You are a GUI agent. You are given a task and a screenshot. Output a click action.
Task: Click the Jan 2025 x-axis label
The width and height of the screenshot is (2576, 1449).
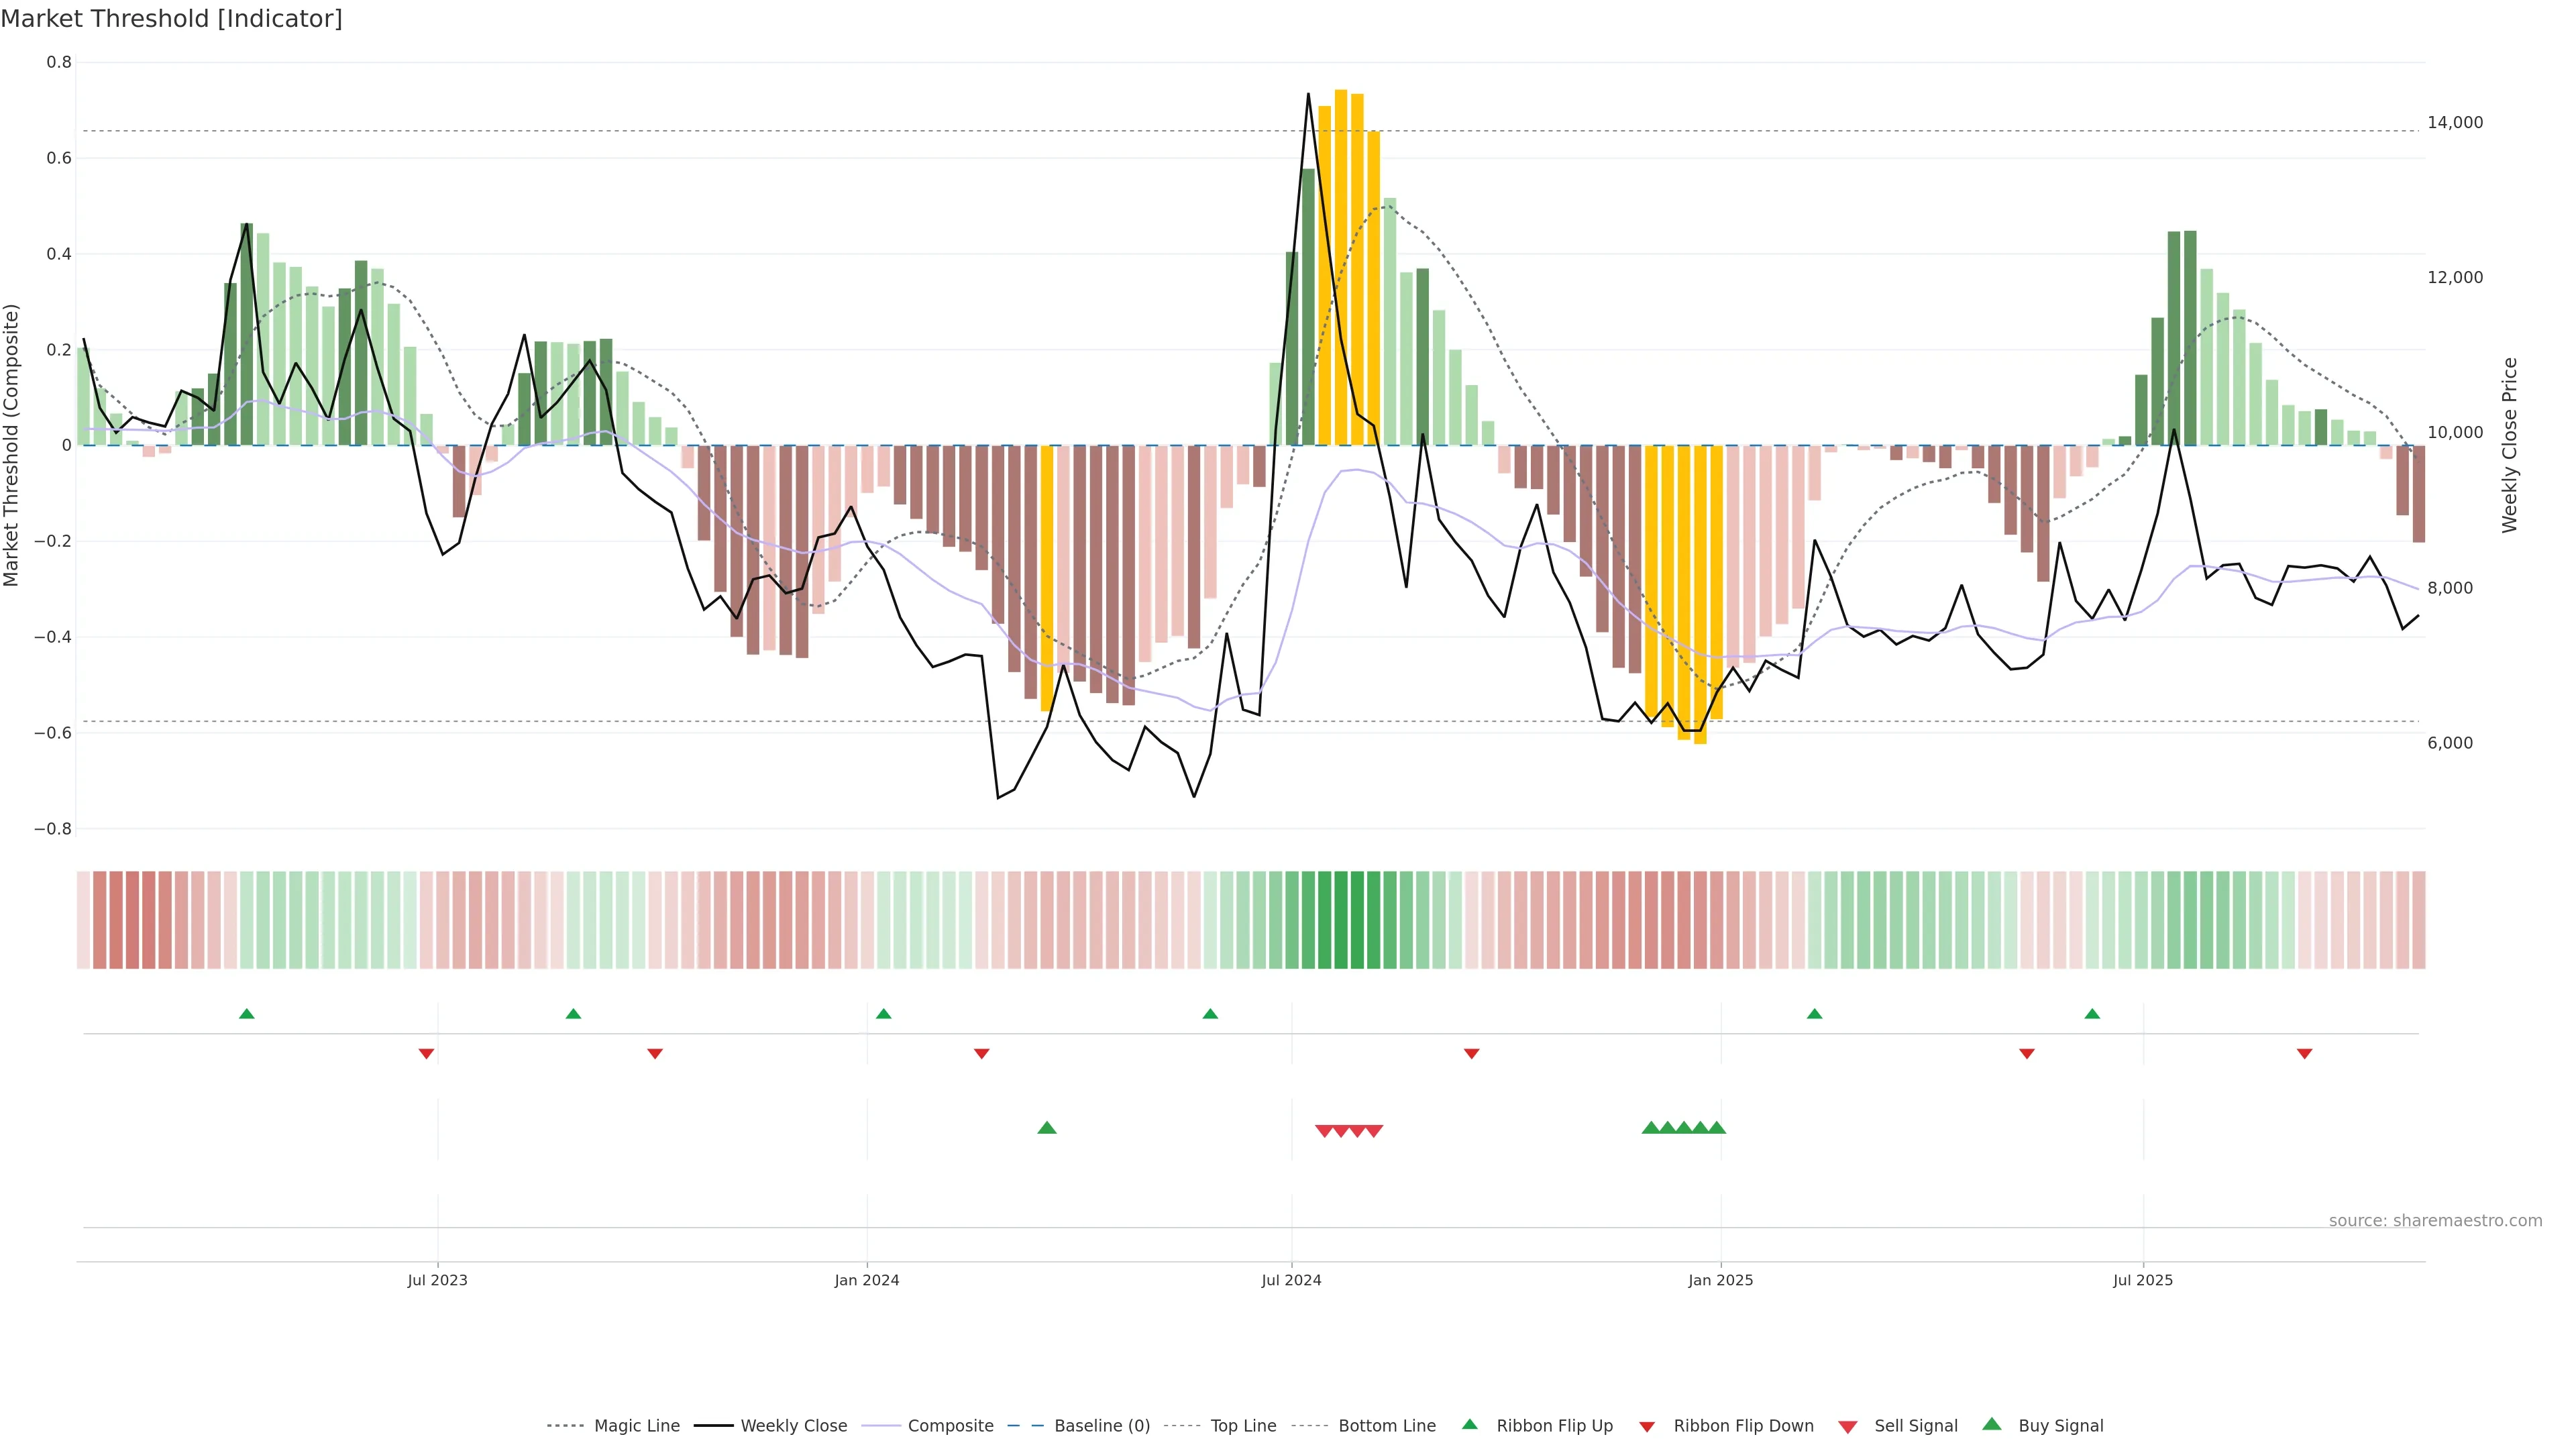coord(1720,1280)
